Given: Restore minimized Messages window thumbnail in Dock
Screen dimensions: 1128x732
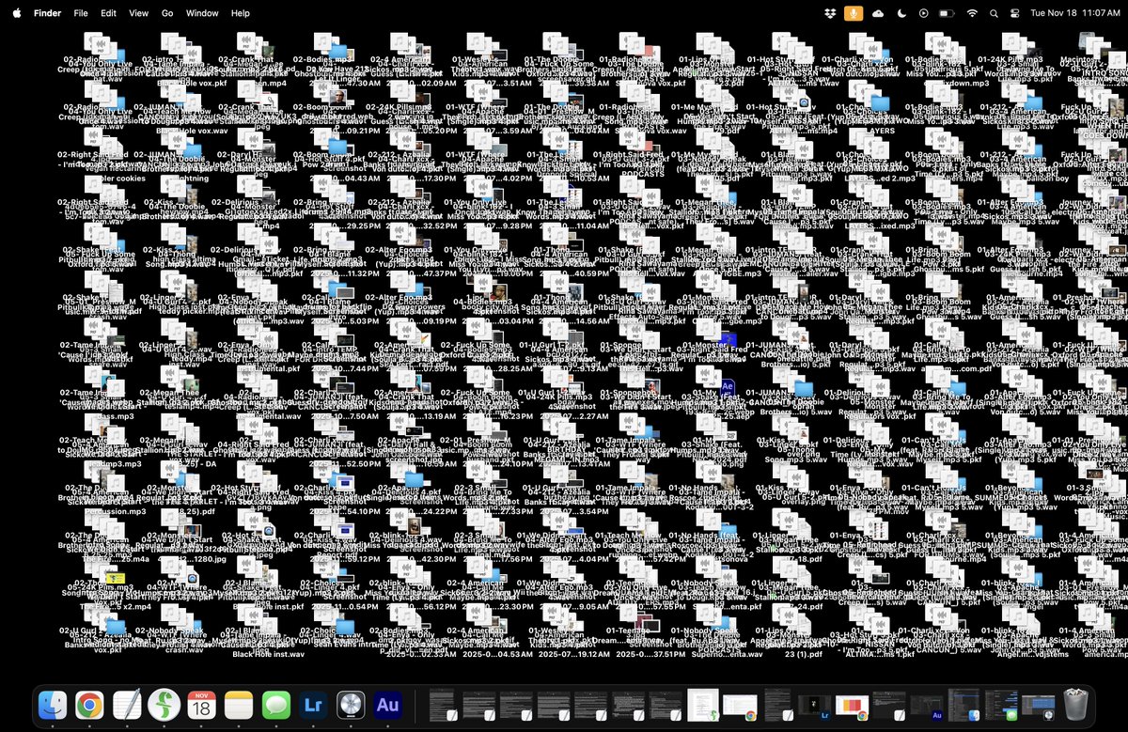Looking at the screenshot, I should [x=1001, y=707].
